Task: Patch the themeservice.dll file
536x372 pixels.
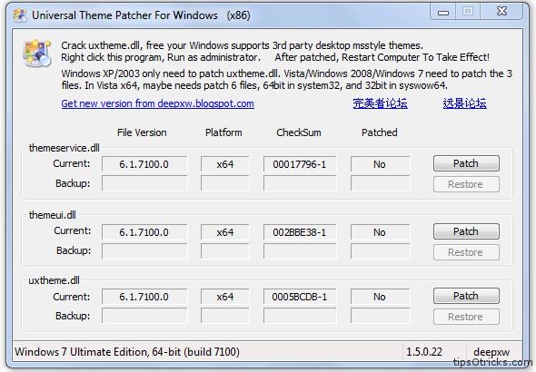Action: click(x=466, y=163)
